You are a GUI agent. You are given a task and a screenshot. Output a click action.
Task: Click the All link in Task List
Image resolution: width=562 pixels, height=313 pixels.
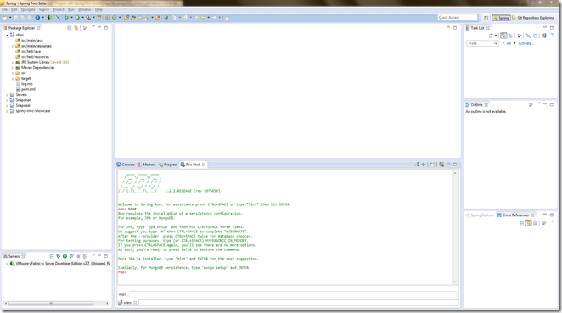coord(509,43)
